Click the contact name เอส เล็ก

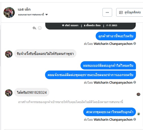click(24, 9)
